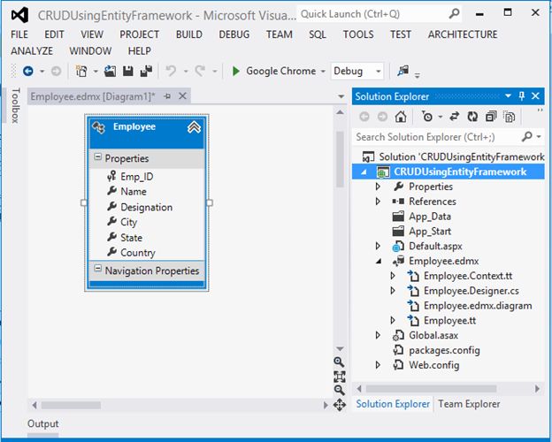
Task: Select the packages.config file
Action: point(444,350)
